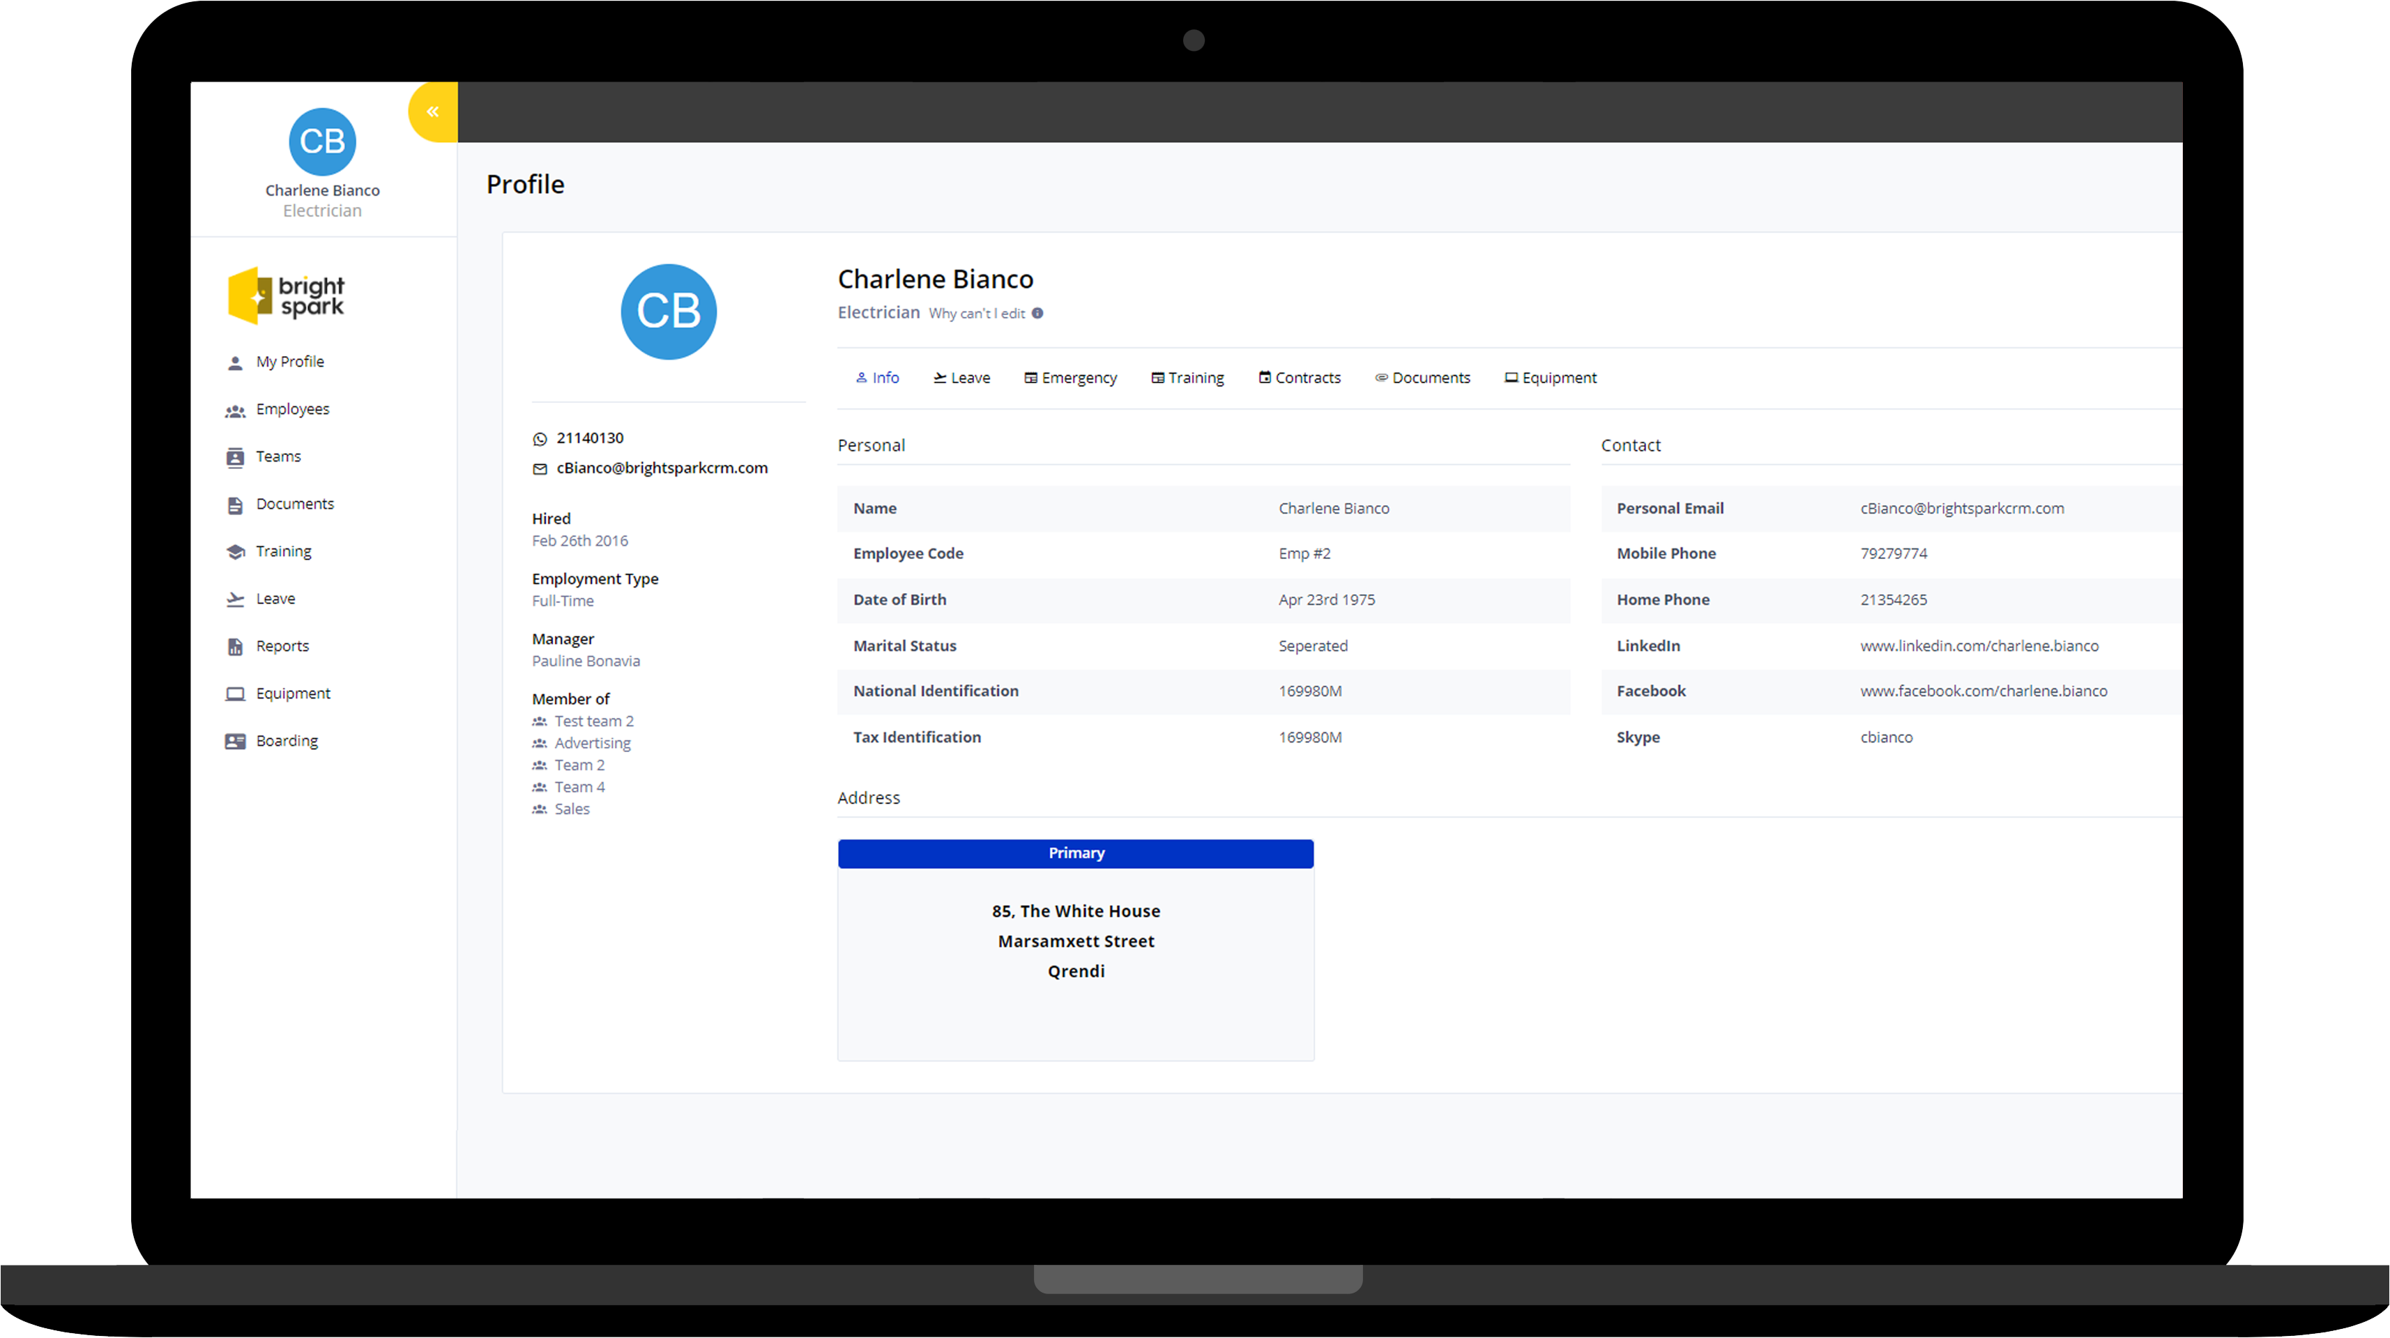Open the 'Test team 2' team
This screenshot has width=2390, height=1338.
(x=594, y=721)
